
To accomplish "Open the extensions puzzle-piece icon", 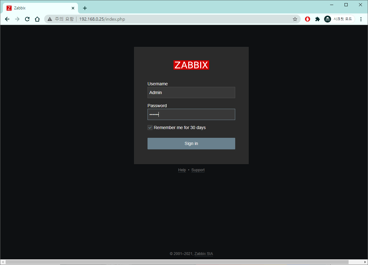I will coord(318,19).
